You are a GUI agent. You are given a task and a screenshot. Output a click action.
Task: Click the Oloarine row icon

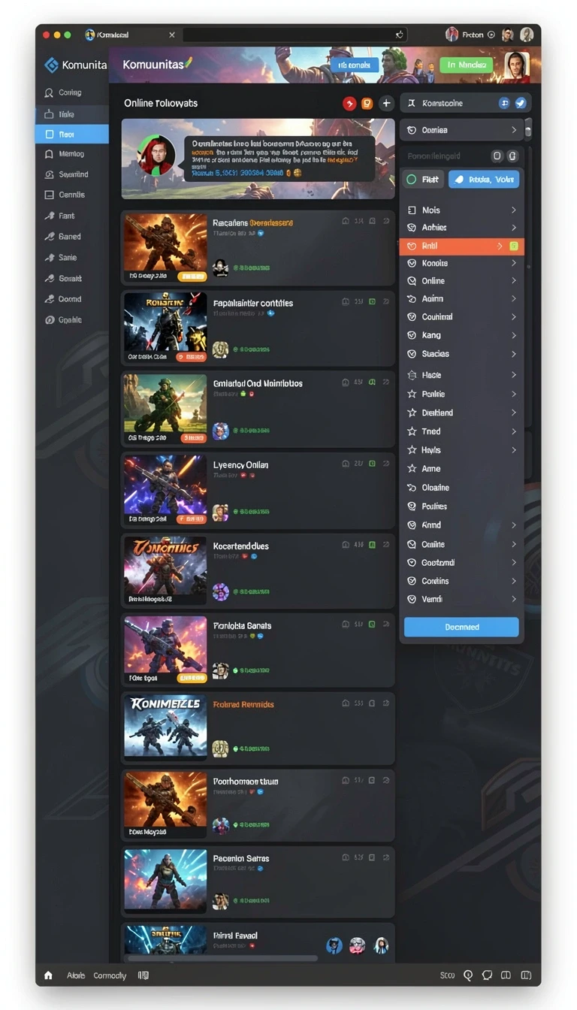coord(412,488)
